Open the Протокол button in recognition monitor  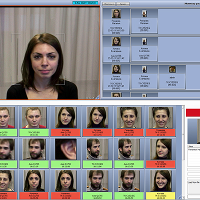click(109, 4)
